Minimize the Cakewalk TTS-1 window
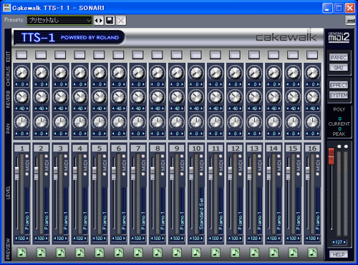The height and width of the screenshot is (265, 358). click(x=327, y=8)
